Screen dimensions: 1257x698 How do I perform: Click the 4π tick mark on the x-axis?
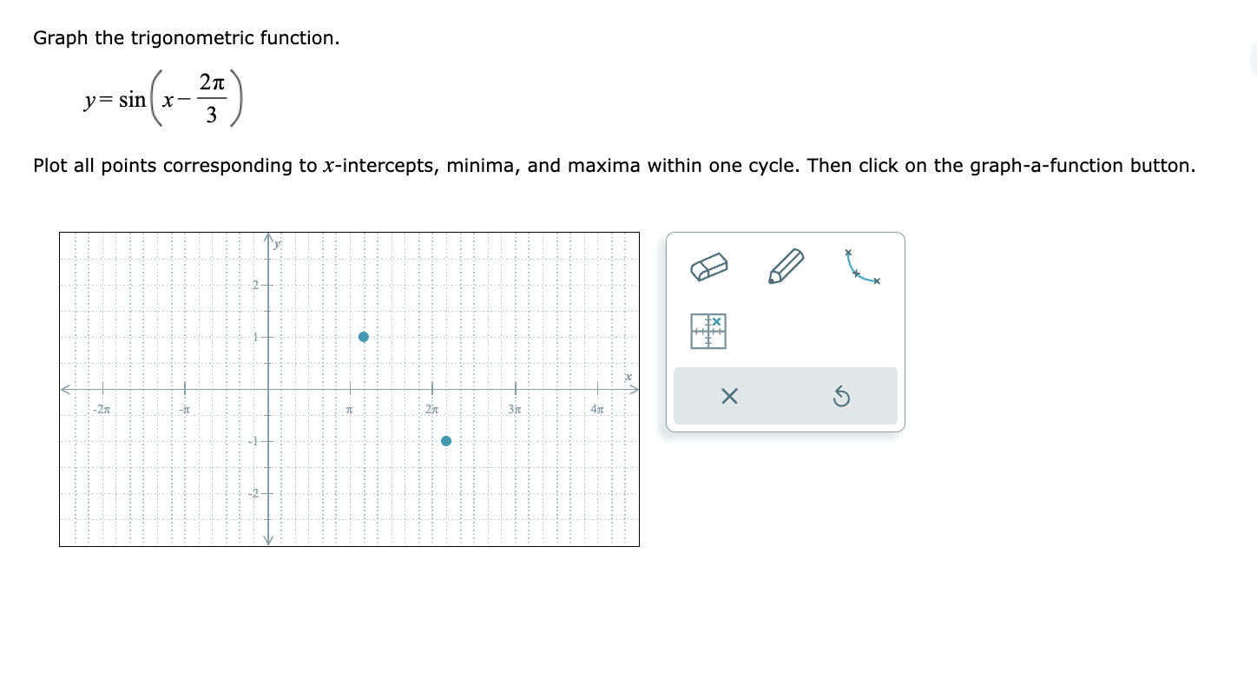pos(596,389)
